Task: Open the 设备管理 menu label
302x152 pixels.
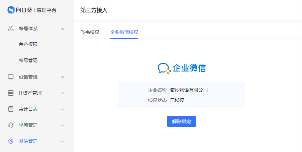Action: click(28, 77)
